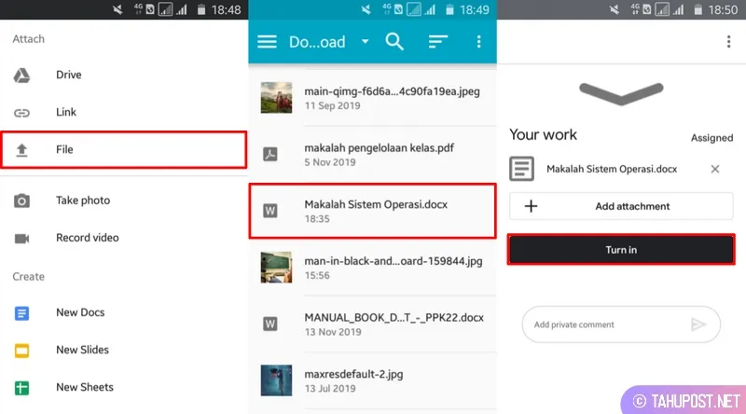The width and height of the screenshot is (746, 414).
Task: Expand the Do...oad folder dropdown arrow
Action: [x=365, y=41]
